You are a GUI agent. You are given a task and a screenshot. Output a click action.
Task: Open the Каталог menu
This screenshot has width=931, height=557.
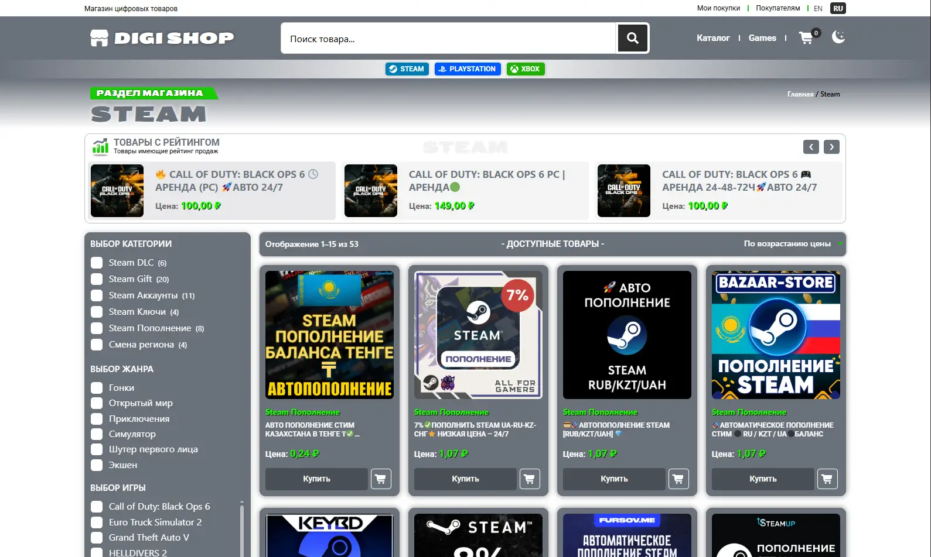point(713,38)
